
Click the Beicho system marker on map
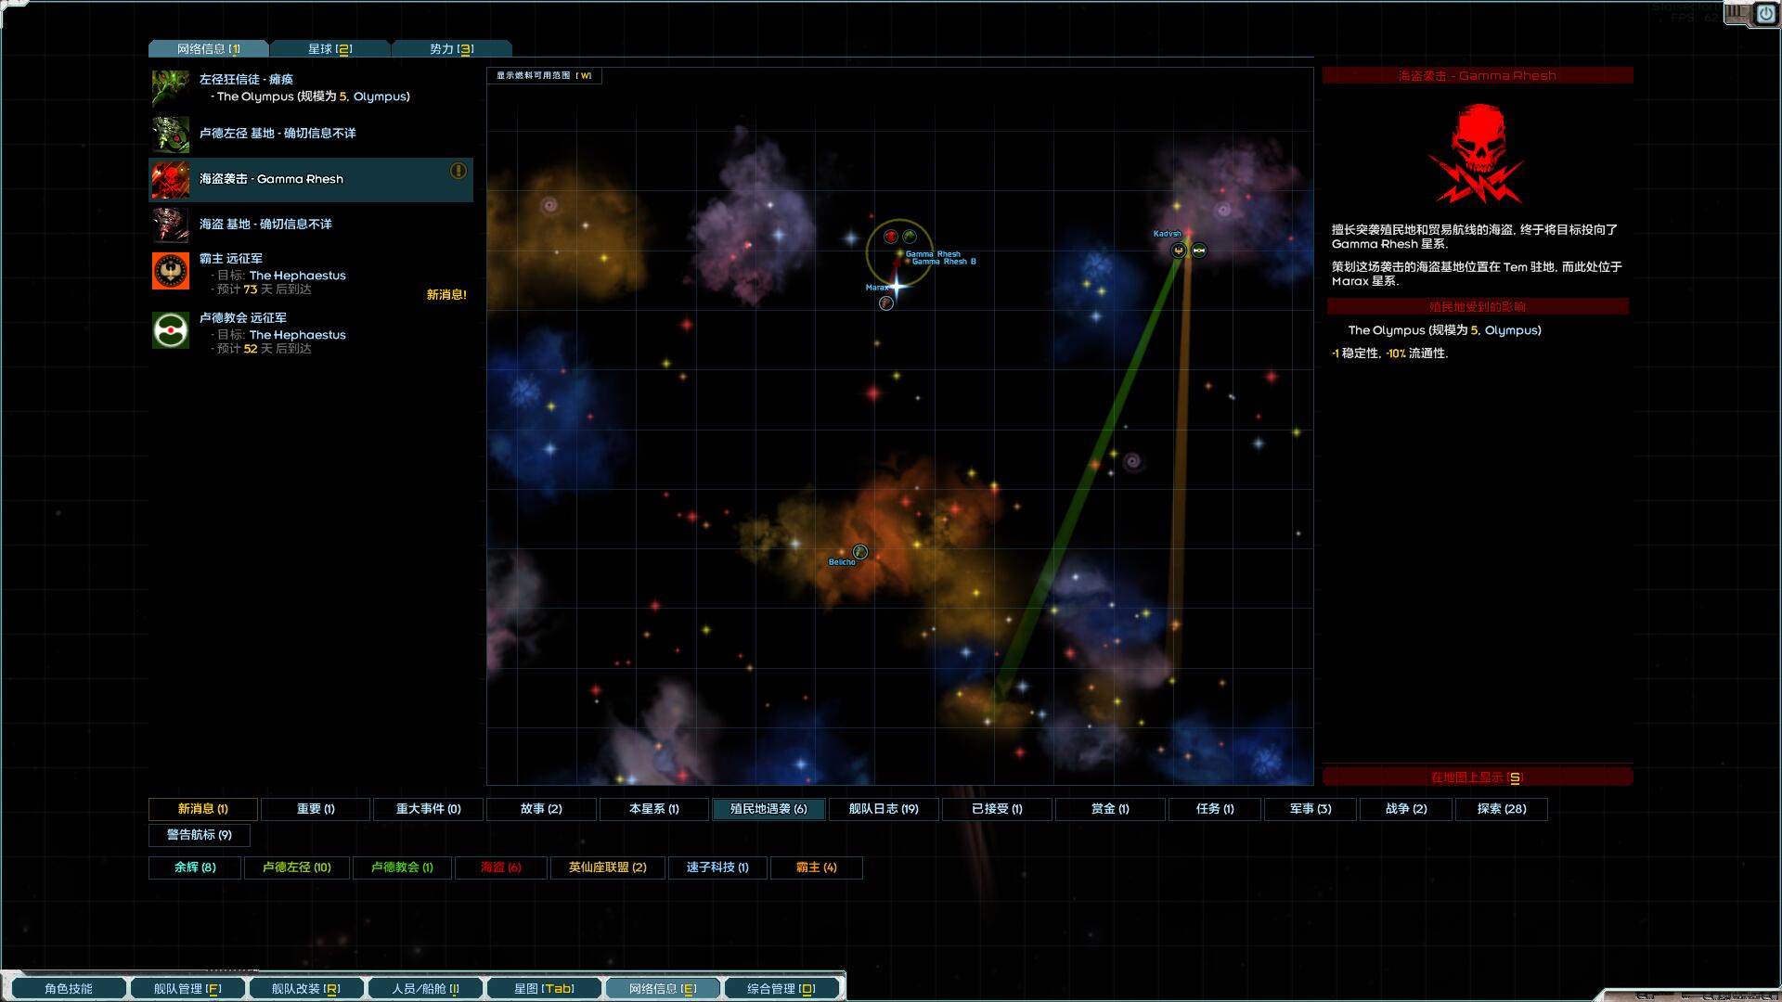859,552
